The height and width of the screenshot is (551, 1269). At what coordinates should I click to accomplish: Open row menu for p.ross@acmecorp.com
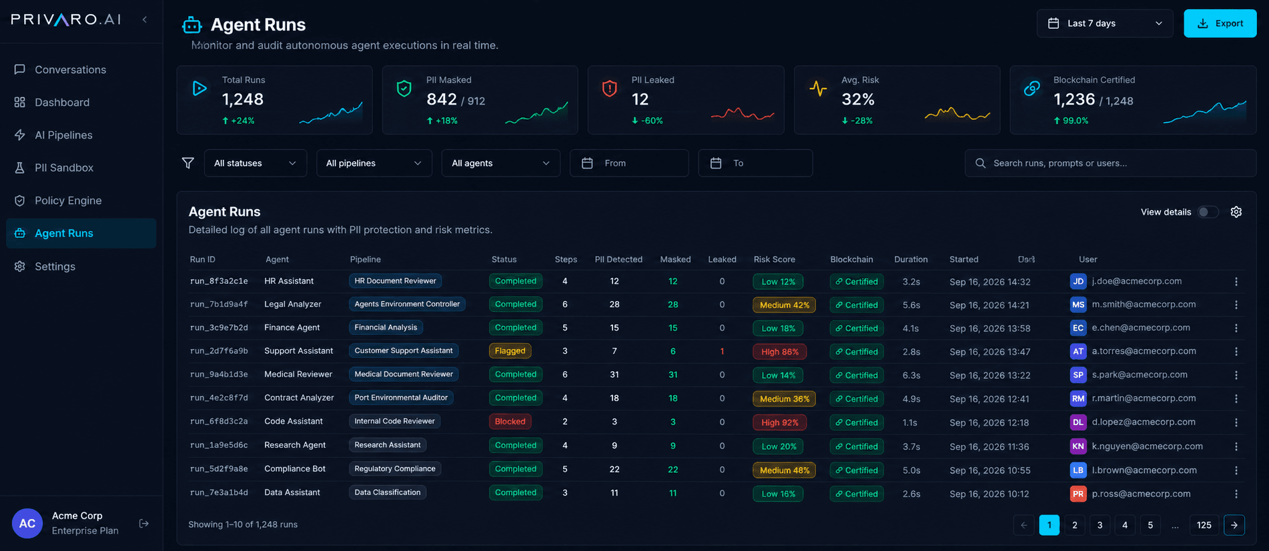point(1236,494)
